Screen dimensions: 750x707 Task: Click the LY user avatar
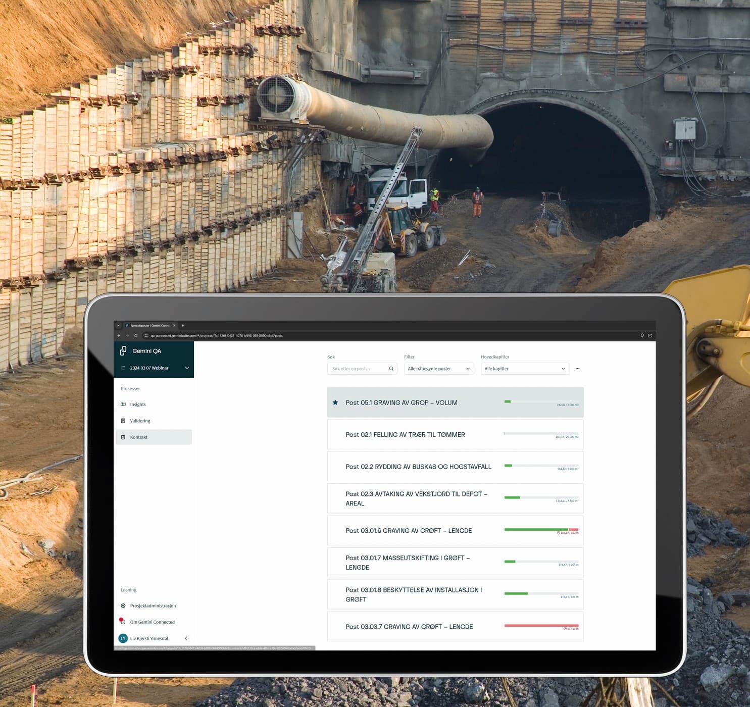coord(123,638)
